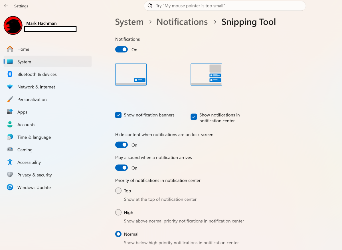Click the Time & language globe icon

(x=10, y=137)
